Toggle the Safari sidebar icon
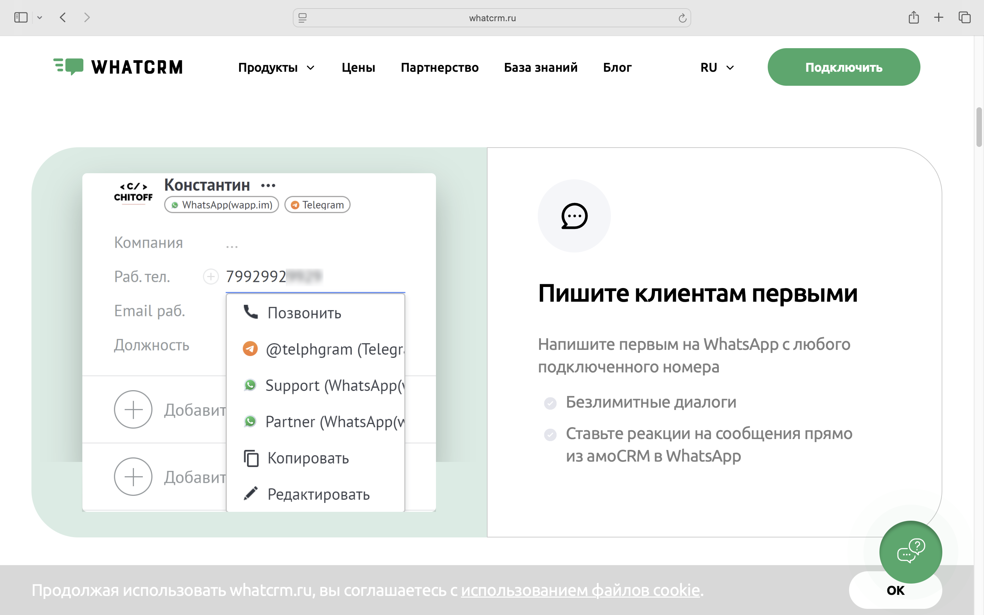984x615 pixels. click(x=21, y=17)
